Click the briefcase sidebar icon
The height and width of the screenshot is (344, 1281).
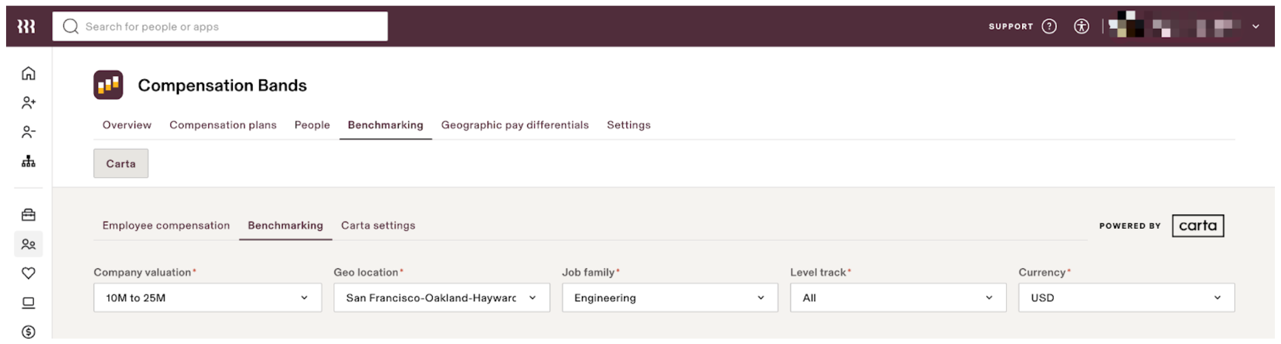pos(28,215)
